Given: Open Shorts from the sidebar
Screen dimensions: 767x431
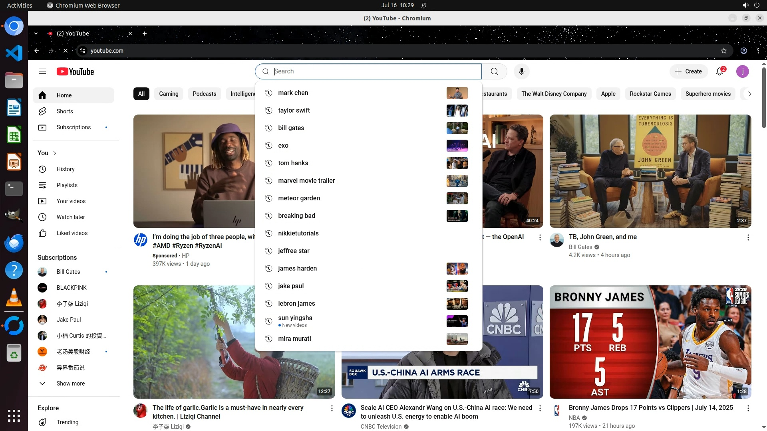Looking at the screenshot, I should (x=64, y=111).
